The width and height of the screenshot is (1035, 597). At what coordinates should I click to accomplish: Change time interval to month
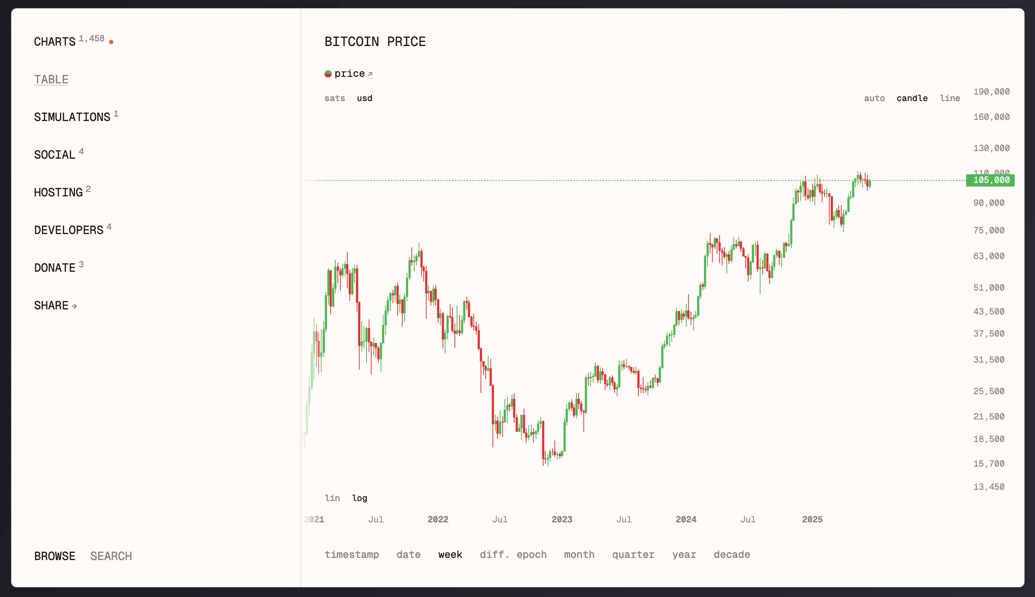point(579,554)
